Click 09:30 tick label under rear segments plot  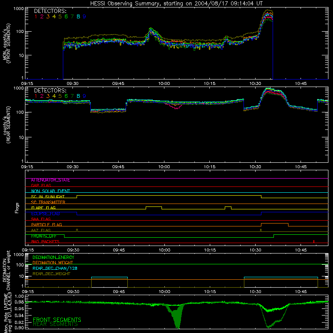72,167
